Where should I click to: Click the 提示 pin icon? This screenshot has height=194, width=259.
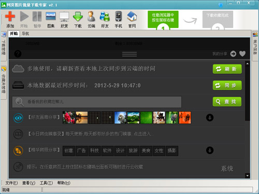tap(18, 167)
